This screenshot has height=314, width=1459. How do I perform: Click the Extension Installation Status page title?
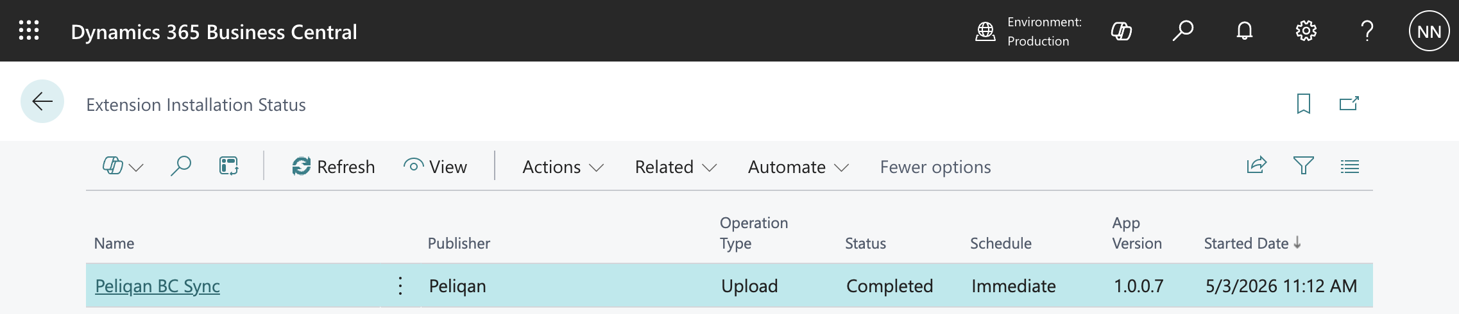[196, 104]
